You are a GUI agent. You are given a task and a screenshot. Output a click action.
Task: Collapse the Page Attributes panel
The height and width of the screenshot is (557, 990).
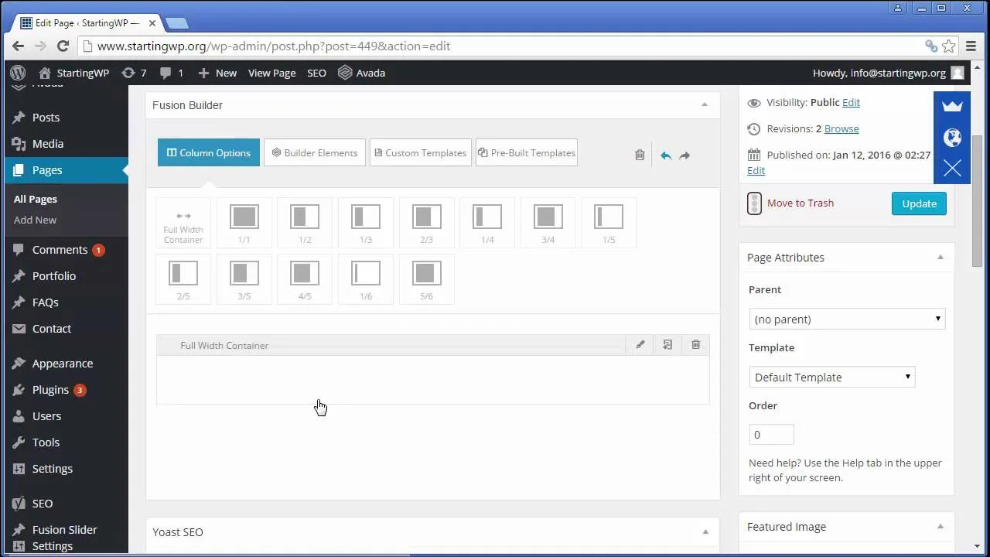pyautogui.click(x=940, y=257)
